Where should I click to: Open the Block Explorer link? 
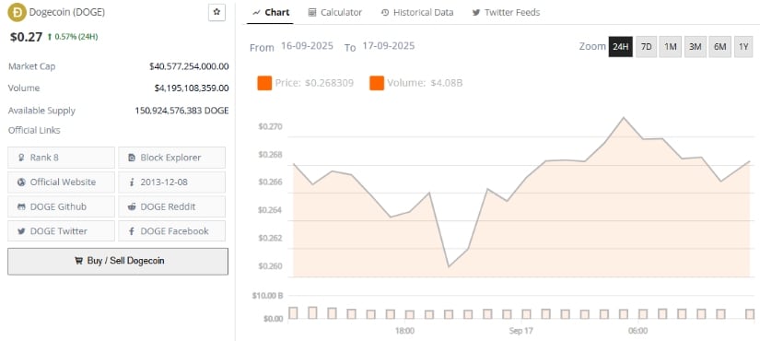(171, 158)
